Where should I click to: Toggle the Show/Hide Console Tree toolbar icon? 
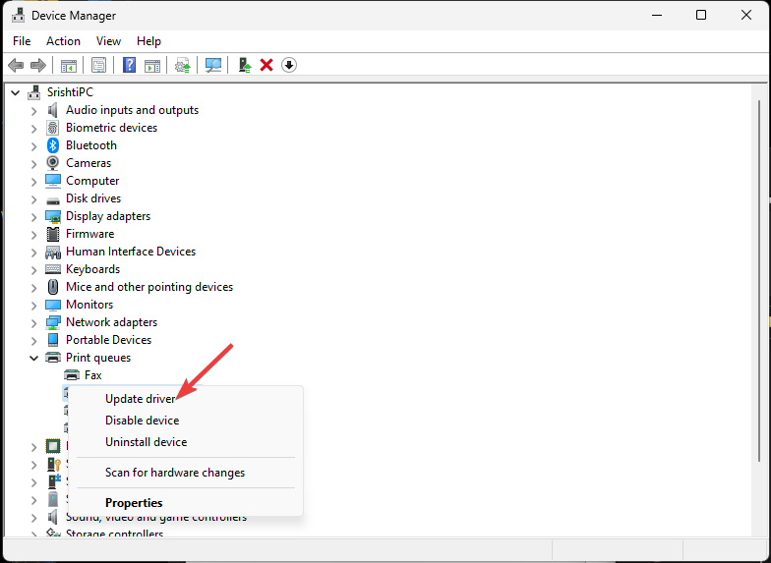click(x=69, y=65)
